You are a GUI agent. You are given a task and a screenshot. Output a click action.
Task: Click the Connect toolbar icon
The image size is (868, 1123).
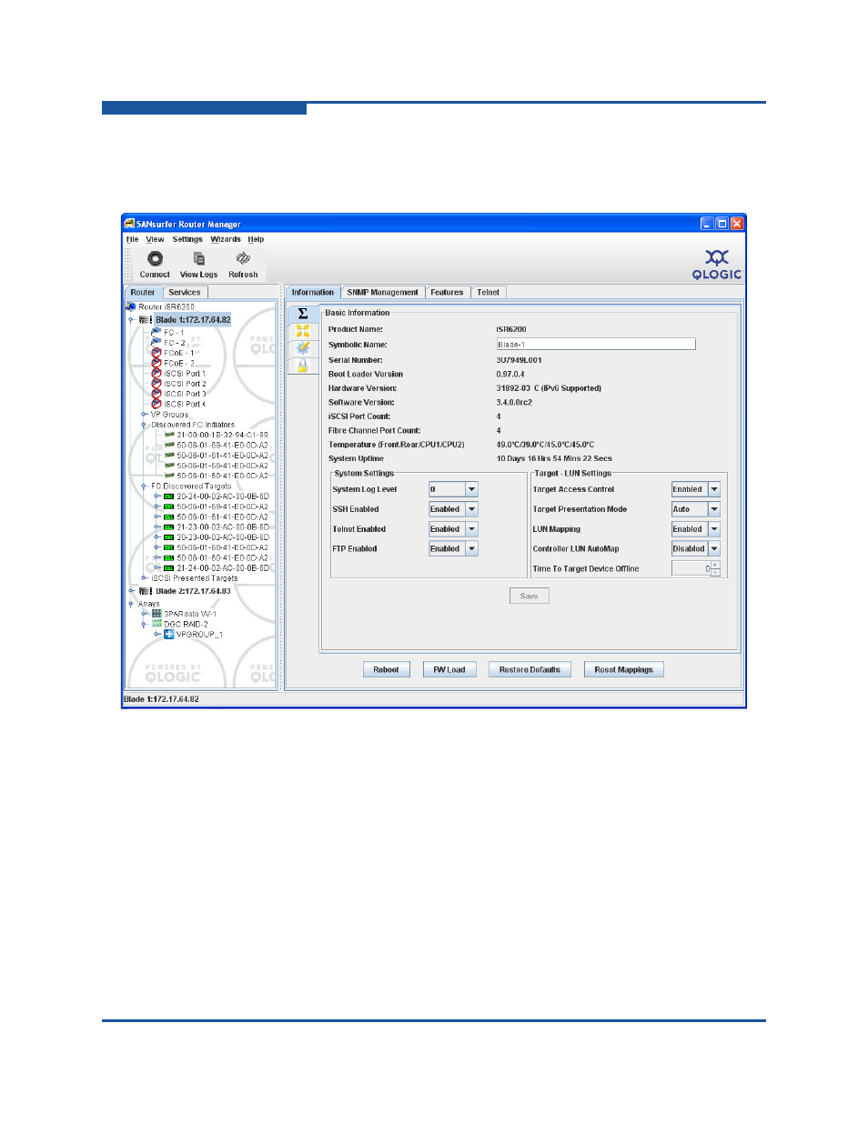coord(155,259)
